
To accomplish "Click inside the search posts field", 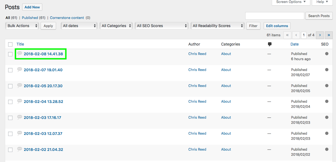I will coord(274,16).
